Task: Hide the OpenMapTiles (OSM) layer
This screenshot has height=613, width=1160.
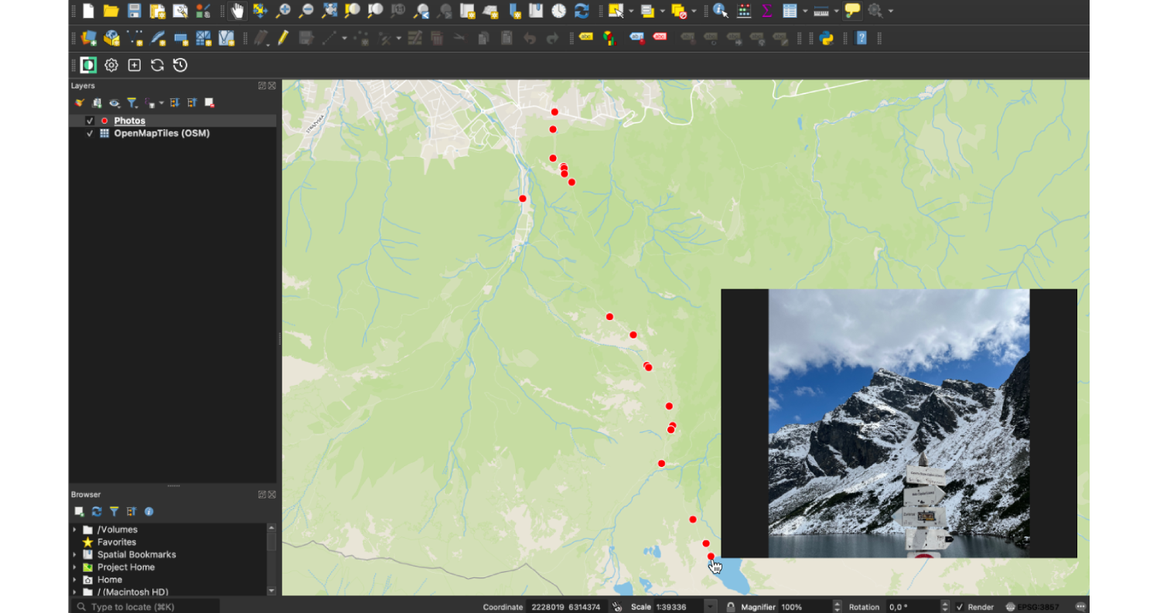Action: (x=90, y=133)
